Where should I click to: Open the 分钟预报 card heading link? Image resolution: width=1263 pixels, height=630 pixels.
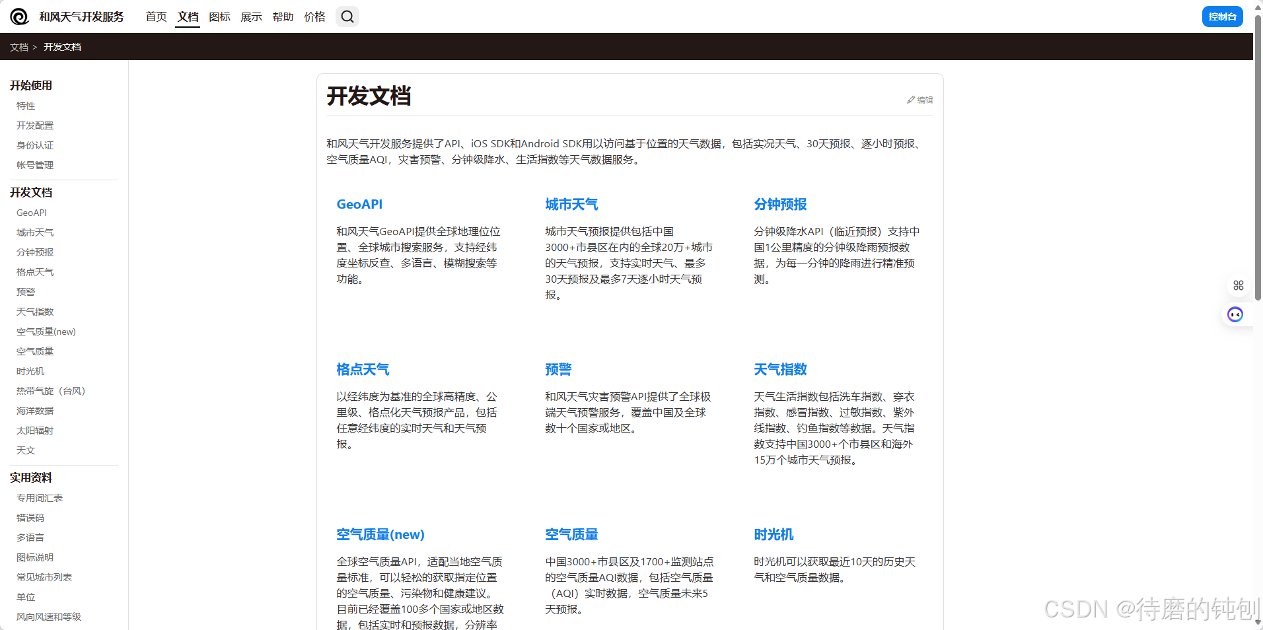780,204
